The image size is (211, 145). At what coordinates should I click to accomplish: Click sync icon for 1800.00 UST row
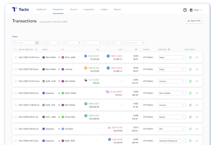coord(190,57)
